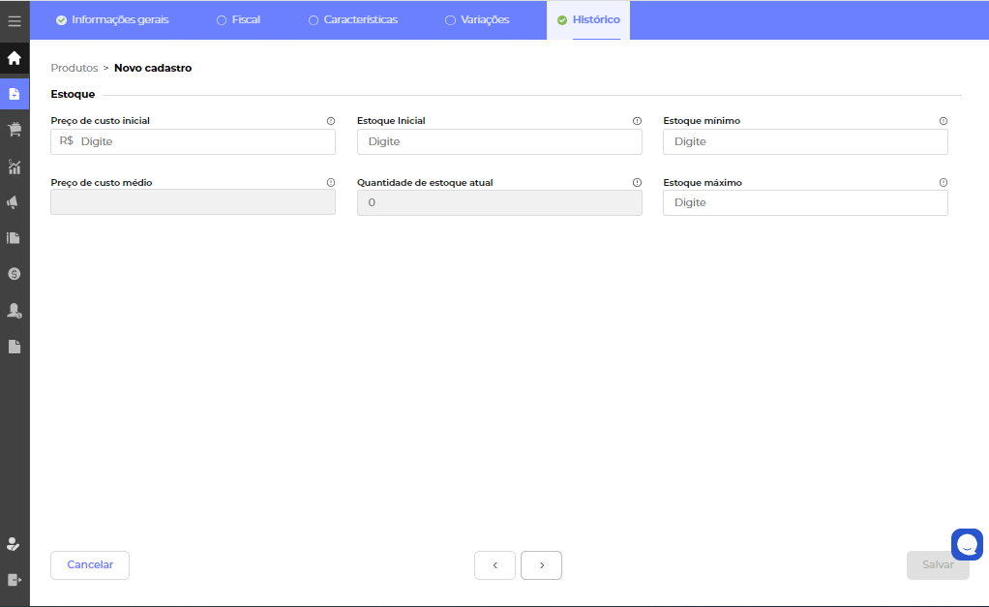This screenshot has width=989, height=607.
Task: Click the megaphone marketing sidebar icon
Action: [x=15, y=202]
